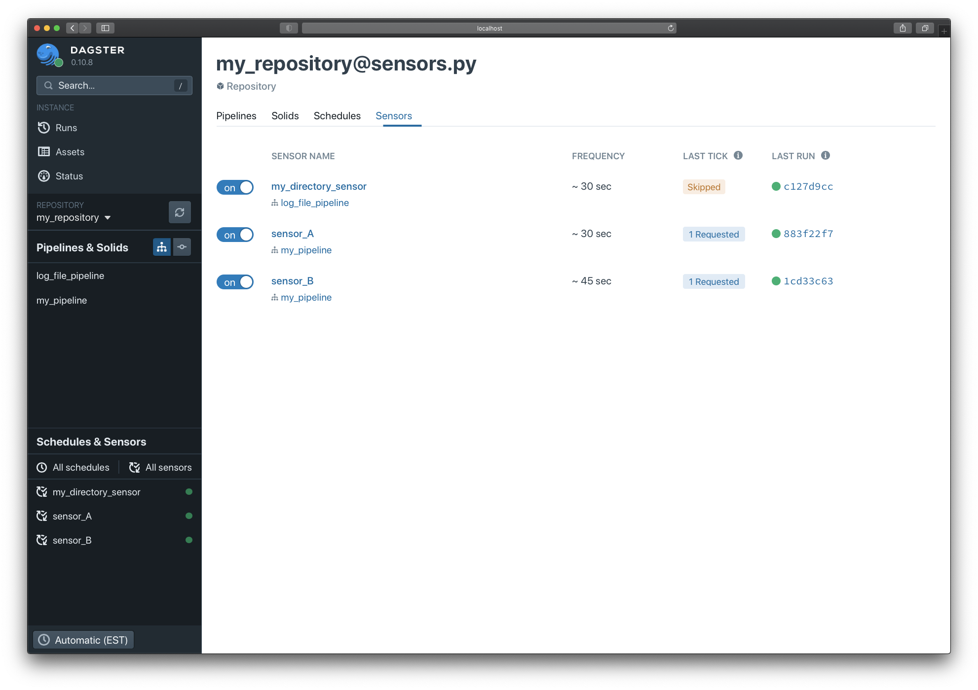Open the Pipelines tab

pyautogui.click(x=236, y=116)
